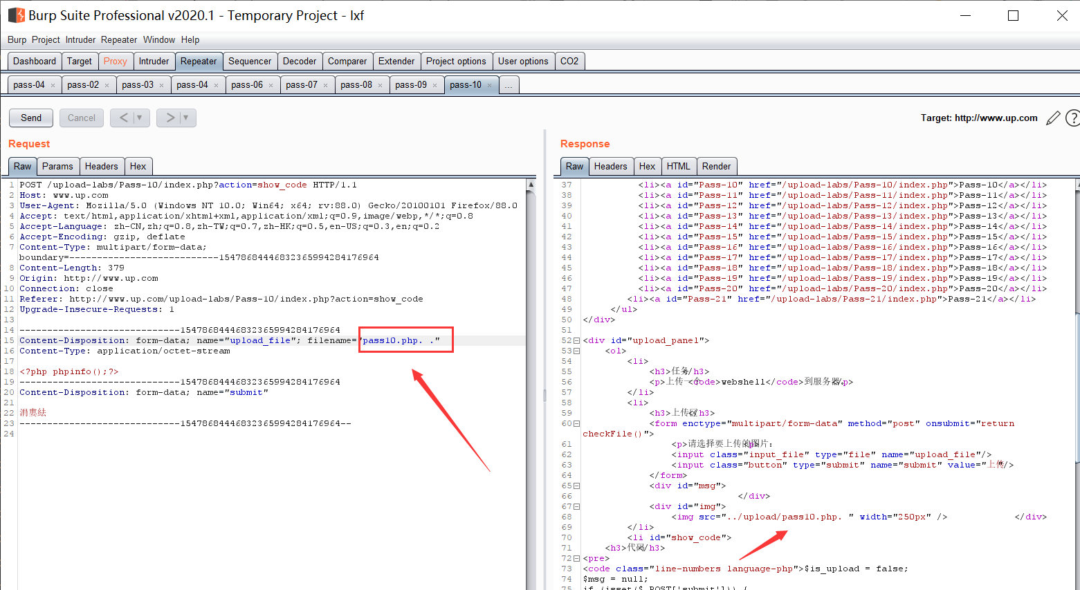1080x590 pixels.
Task: Switch to the Extender tab
Action: point(396,61)
